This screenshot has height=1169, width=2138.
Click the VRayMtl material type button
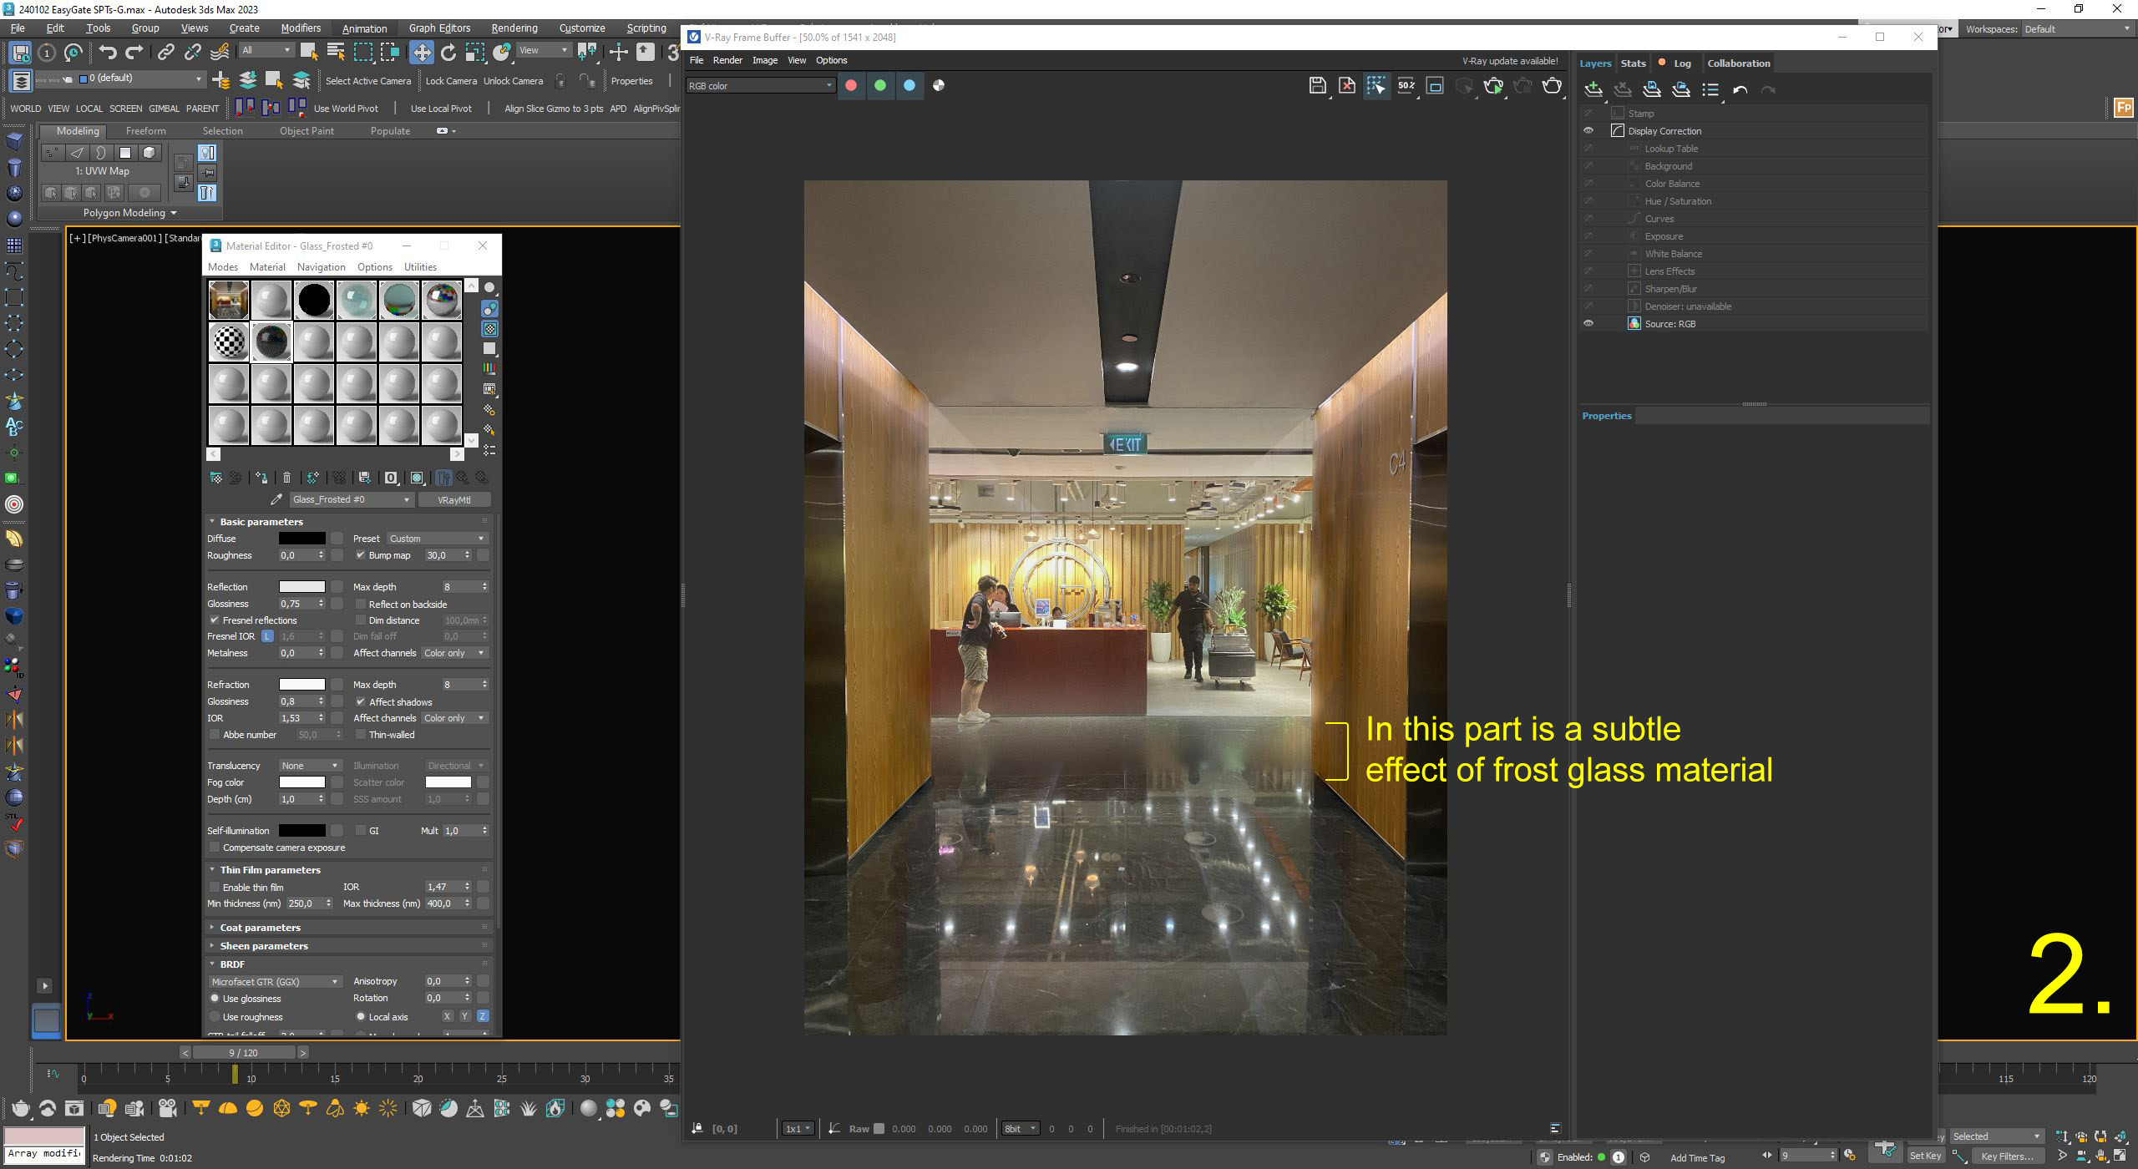pyautogui.click(x=453, y=500)
